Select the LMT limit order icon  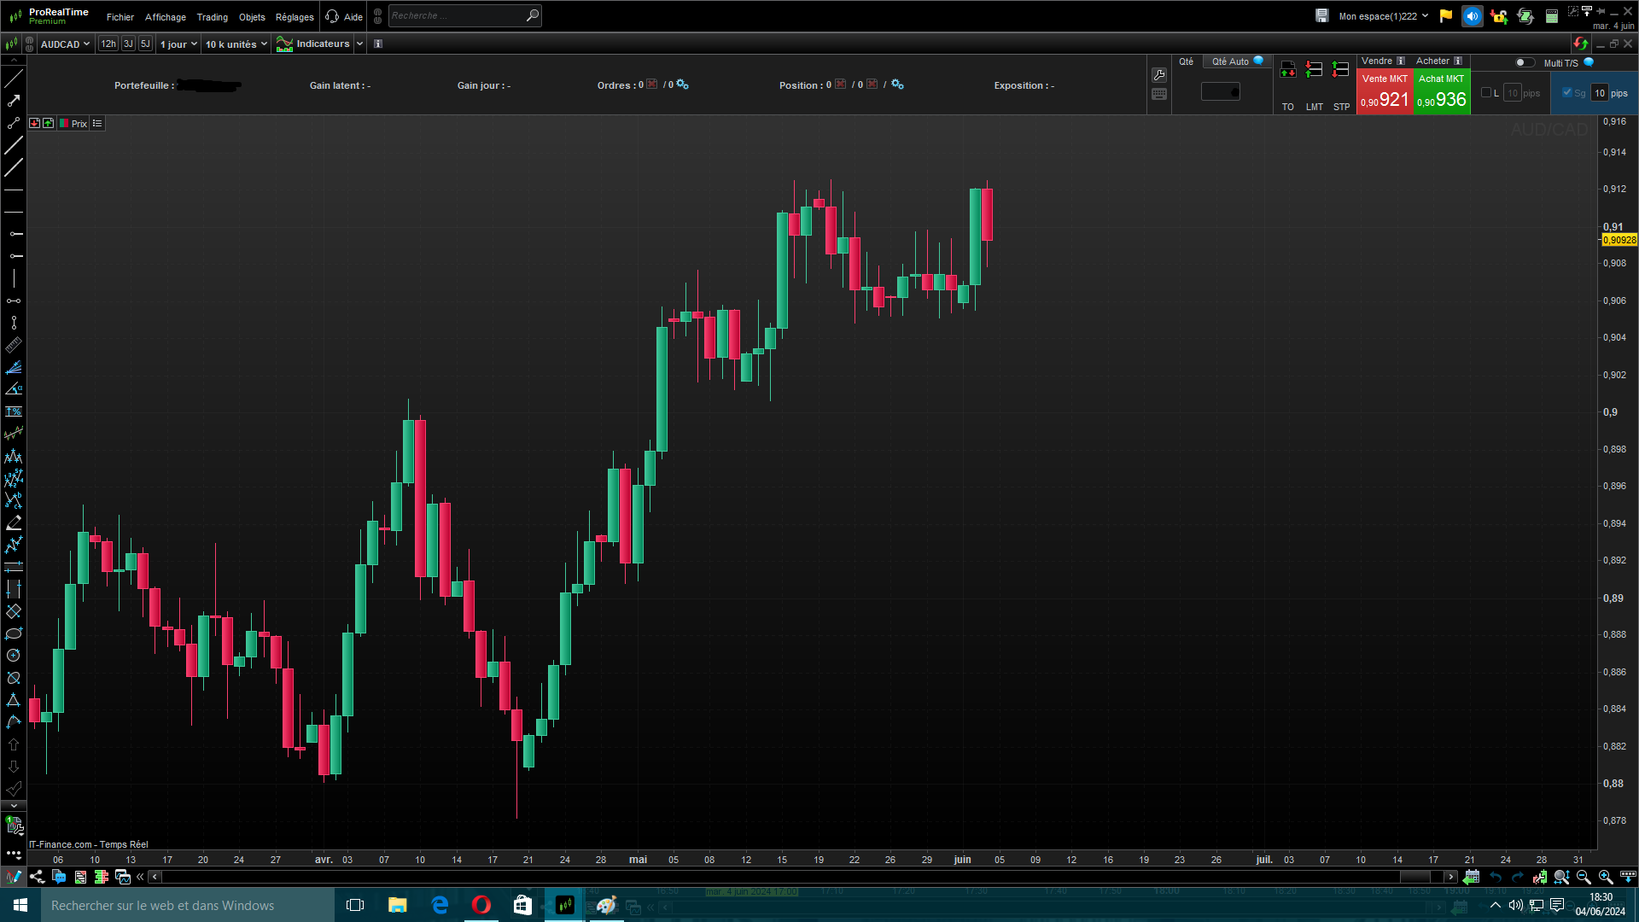click(x=1314, y=70)
